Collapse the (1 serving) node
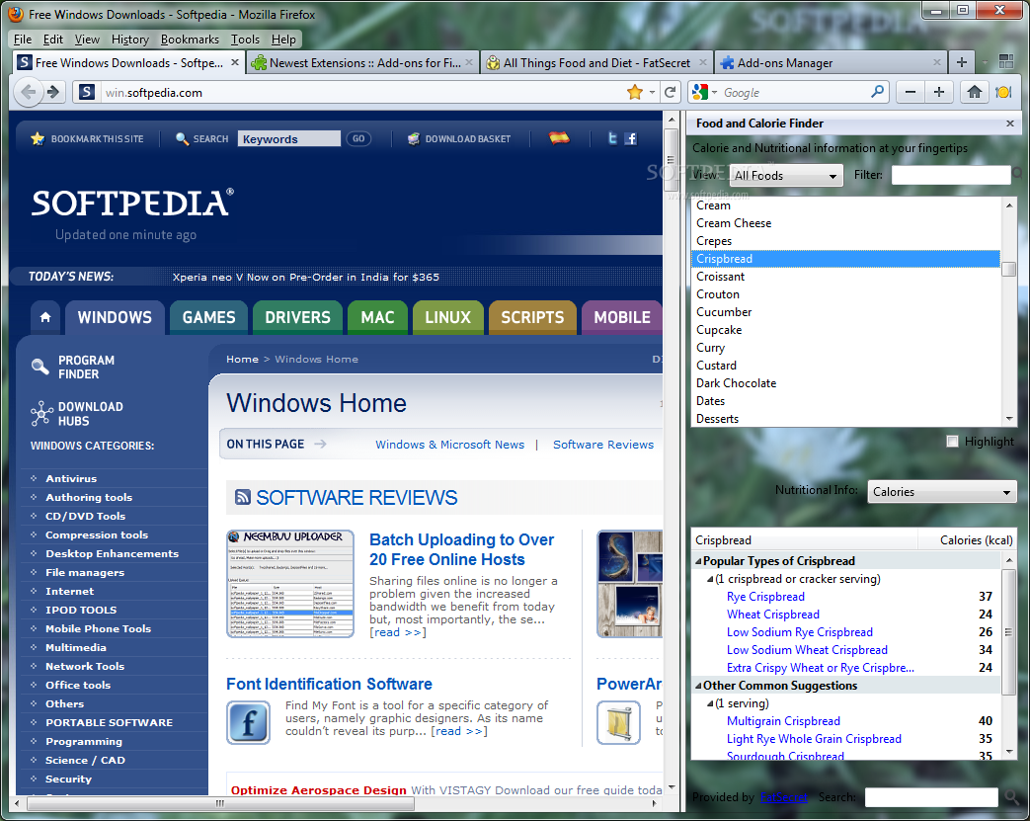This screenshot has height=821, width=1030. click(x=710, y=703)
